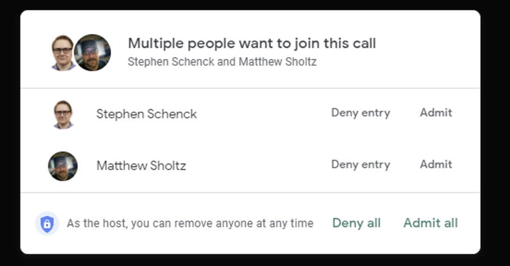Click the 'Multiple people want to join' heading
The width and height of the screenshot is (510, 266).
[252, 44]
